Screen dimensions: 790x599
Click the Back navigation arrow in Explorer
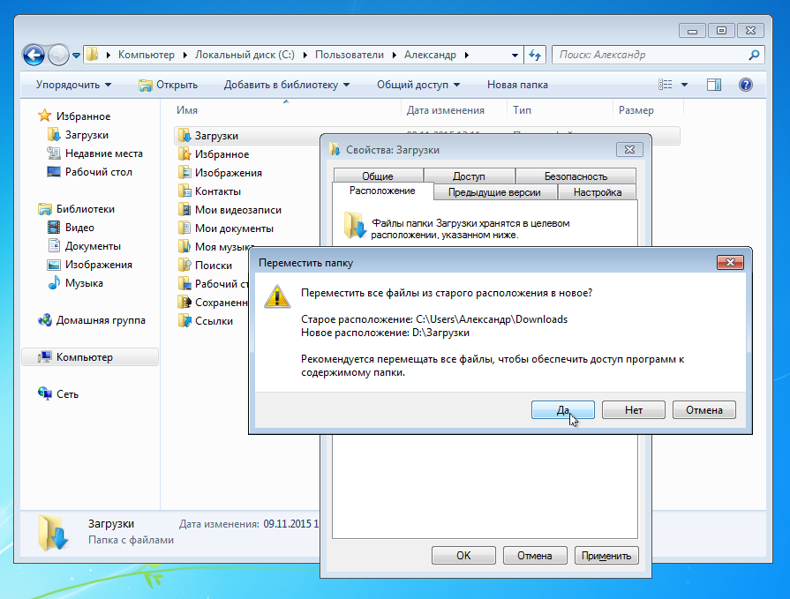coord(34,55)
